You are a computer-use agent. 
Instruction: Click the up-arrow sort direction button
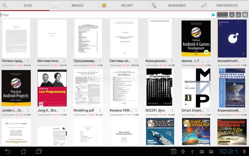point(232,15)
